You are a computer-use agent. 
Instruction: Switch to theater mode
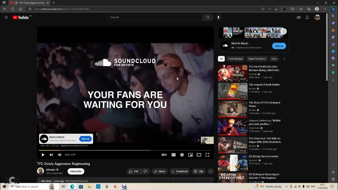[199, 155]
